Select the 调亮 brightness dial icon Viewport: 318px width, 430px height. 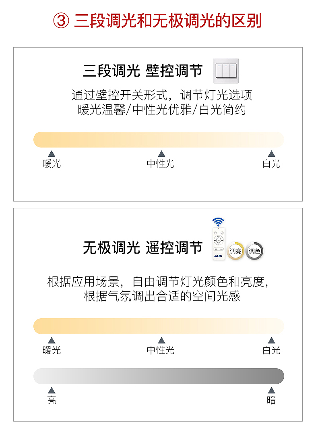tap(235, 251)
